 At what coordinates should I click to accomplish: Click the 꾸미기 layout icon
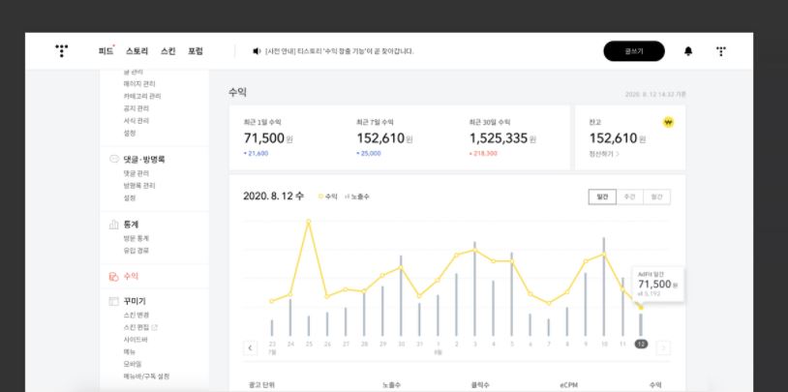tap(114, 302)
